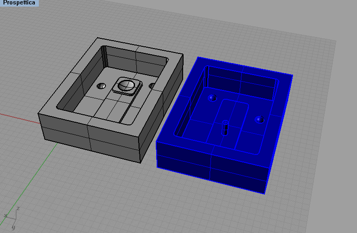Image resolution: width=357 pixels, height=233 pixels.
Task: Click the rounded button feature inside gray mold
Action: click(127, 86)
